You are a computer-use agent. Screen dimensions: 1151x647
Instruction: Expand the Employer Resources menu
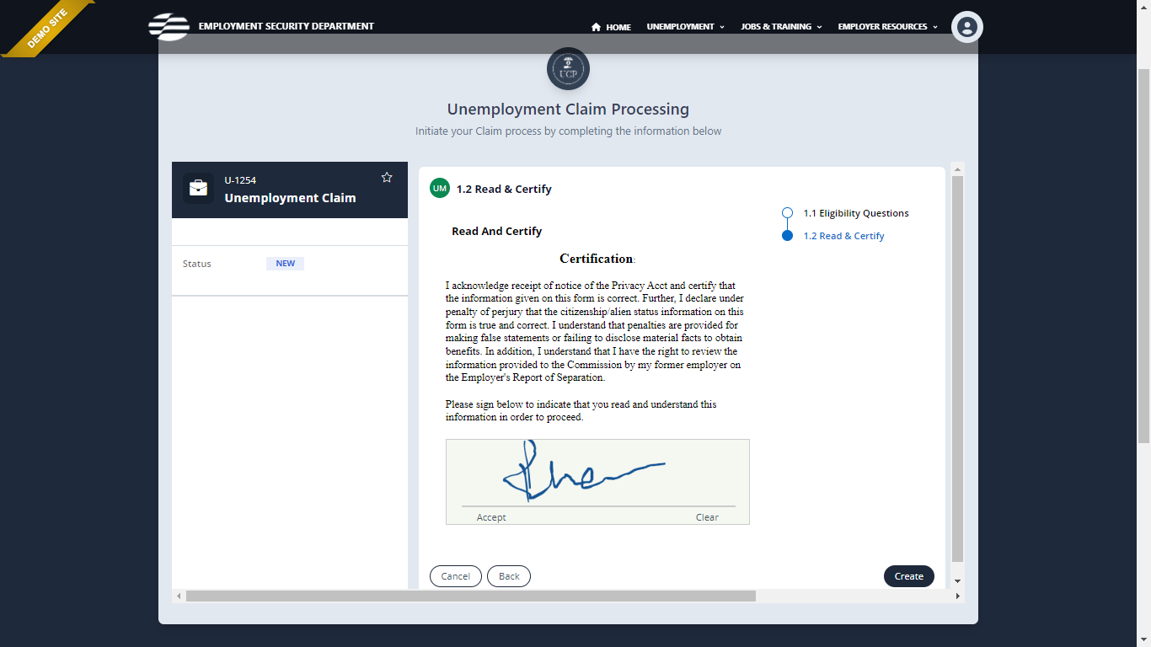tap(887, 27)
